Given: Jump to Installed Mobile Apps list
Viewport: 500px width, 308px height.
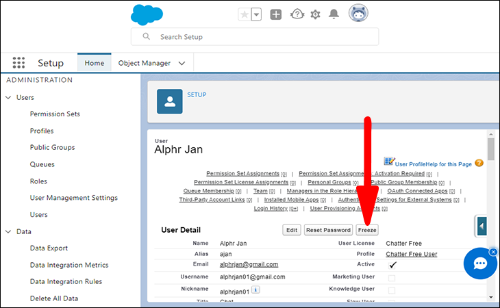Looking at the screenshot, I should 292,200.
